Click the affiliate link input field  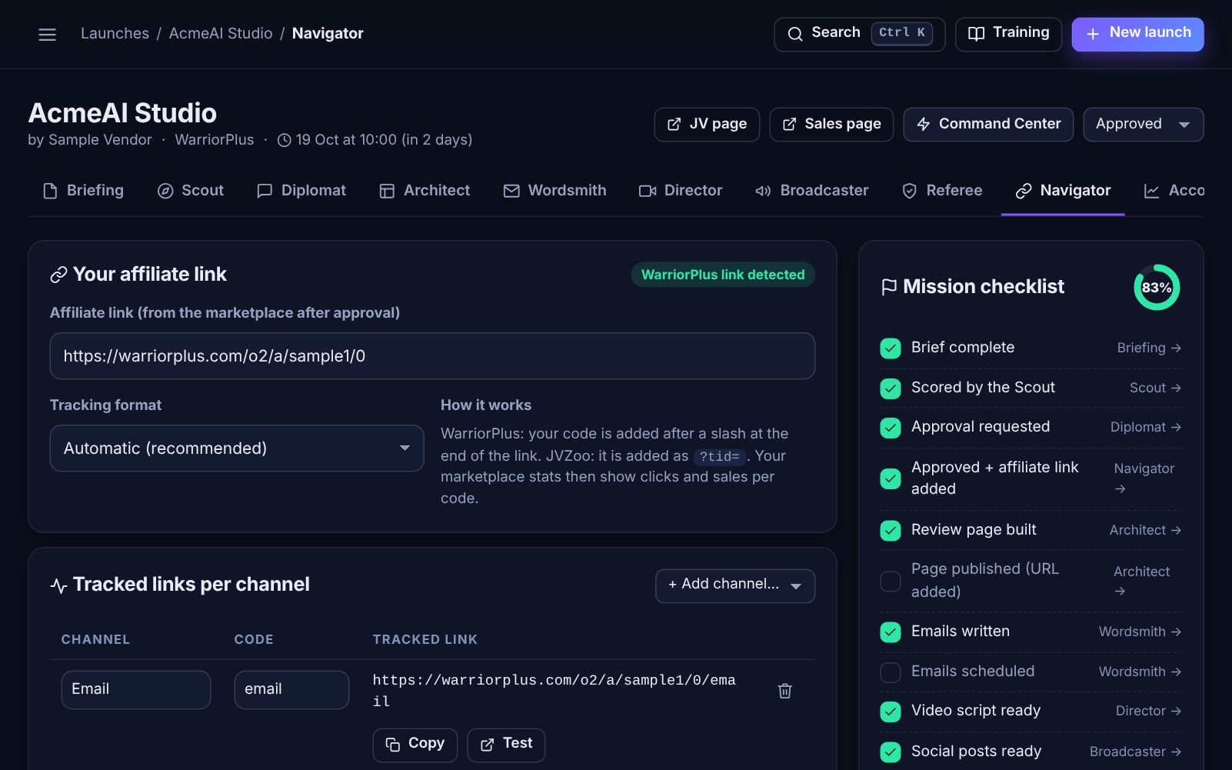[x=432, y=356]
